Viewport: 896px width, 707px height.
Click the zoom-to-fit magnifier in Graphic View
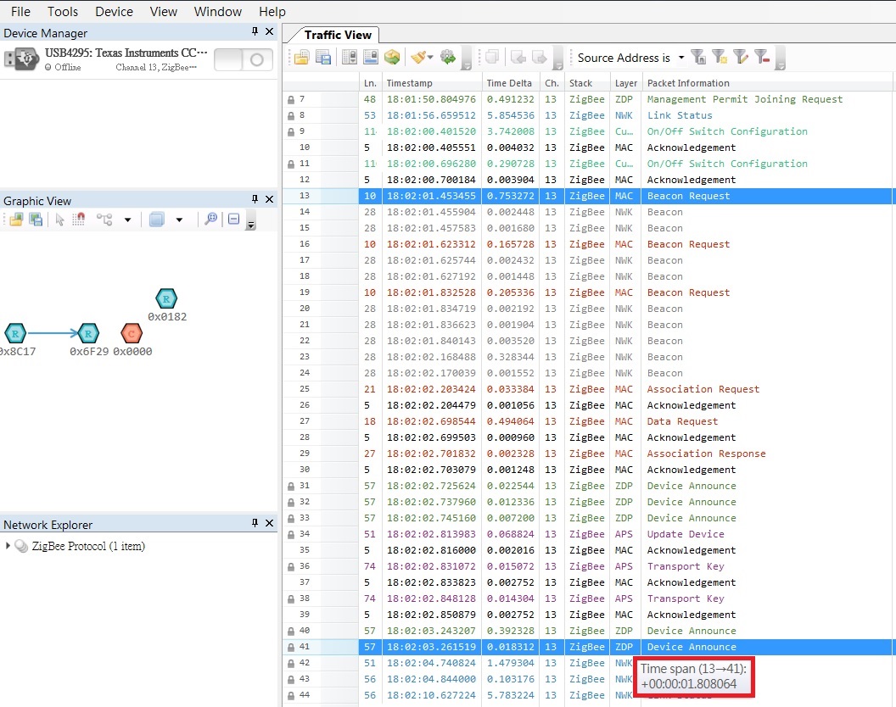tap(210, 220)
